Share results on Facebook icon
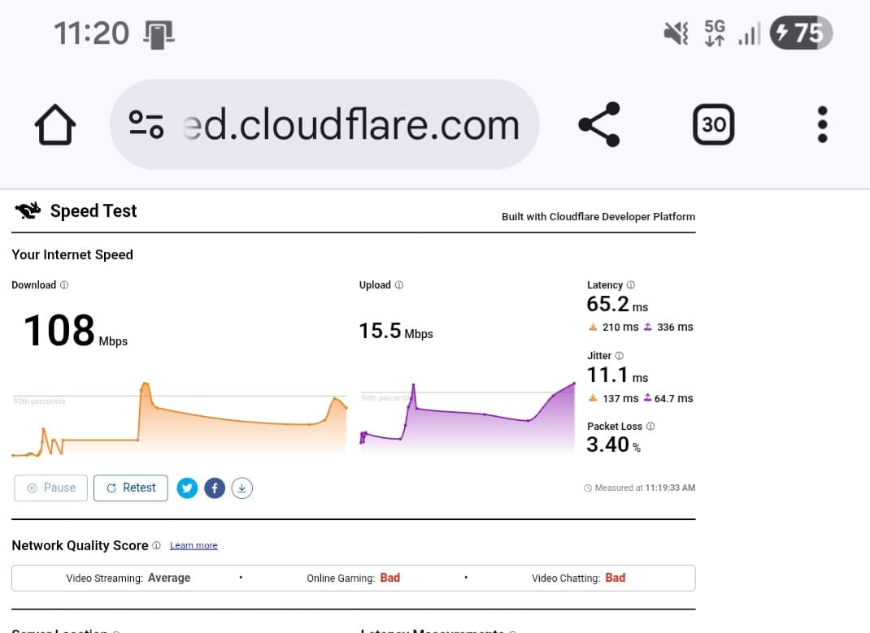 pyautogui.click(x=214, y=488)
